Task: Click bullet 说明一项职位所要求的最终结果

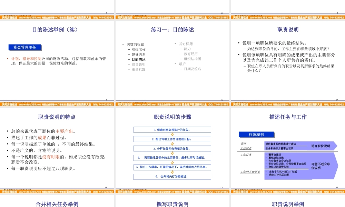Action: pyautogui.click(x=275, y=43)
